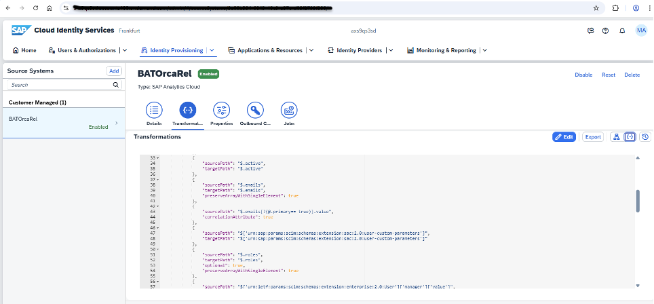654x304 pixels.
Task: Expand the Applications & Resources dropdown arrow
Action: [x=311, y=50]
